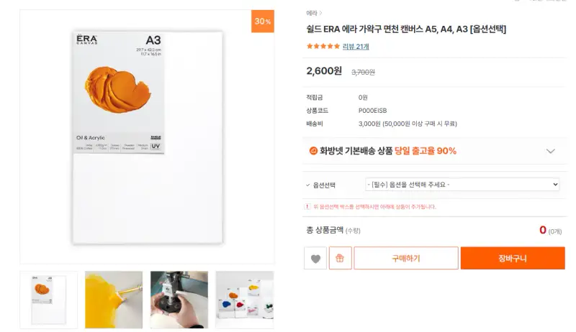Image resolution: width=576 pixels, height=332 pixels.
Task: Click the gift box icon
Action: pyautogui.click(x=340, y=259)
